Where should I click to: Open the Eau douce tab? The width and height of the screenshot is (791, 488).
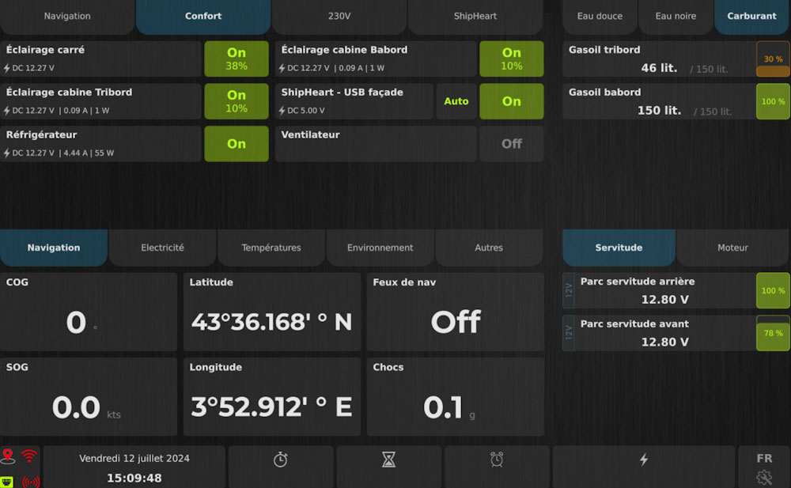tap(600, 16)
